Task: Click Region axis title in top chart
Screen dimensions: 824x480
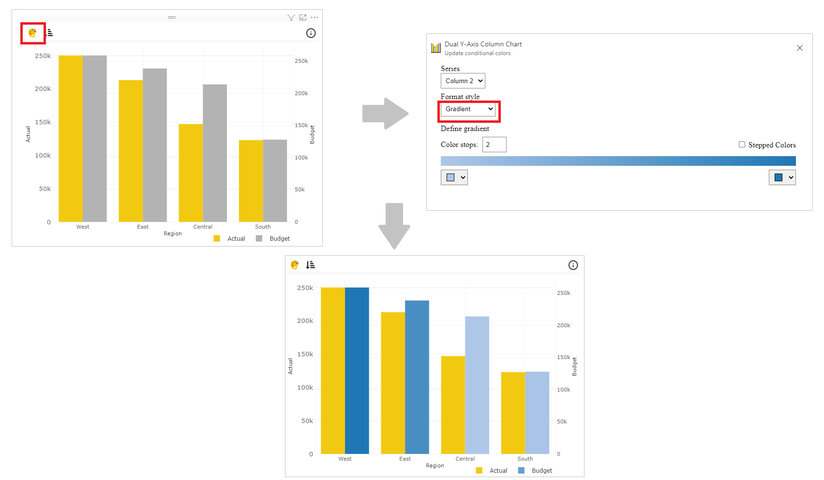Action: (173, 233)
